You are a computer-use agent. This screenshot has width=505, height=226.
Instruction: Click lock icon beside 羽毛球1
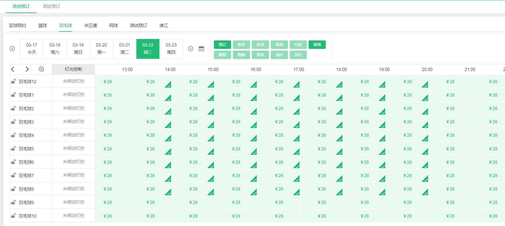[13, 95]
